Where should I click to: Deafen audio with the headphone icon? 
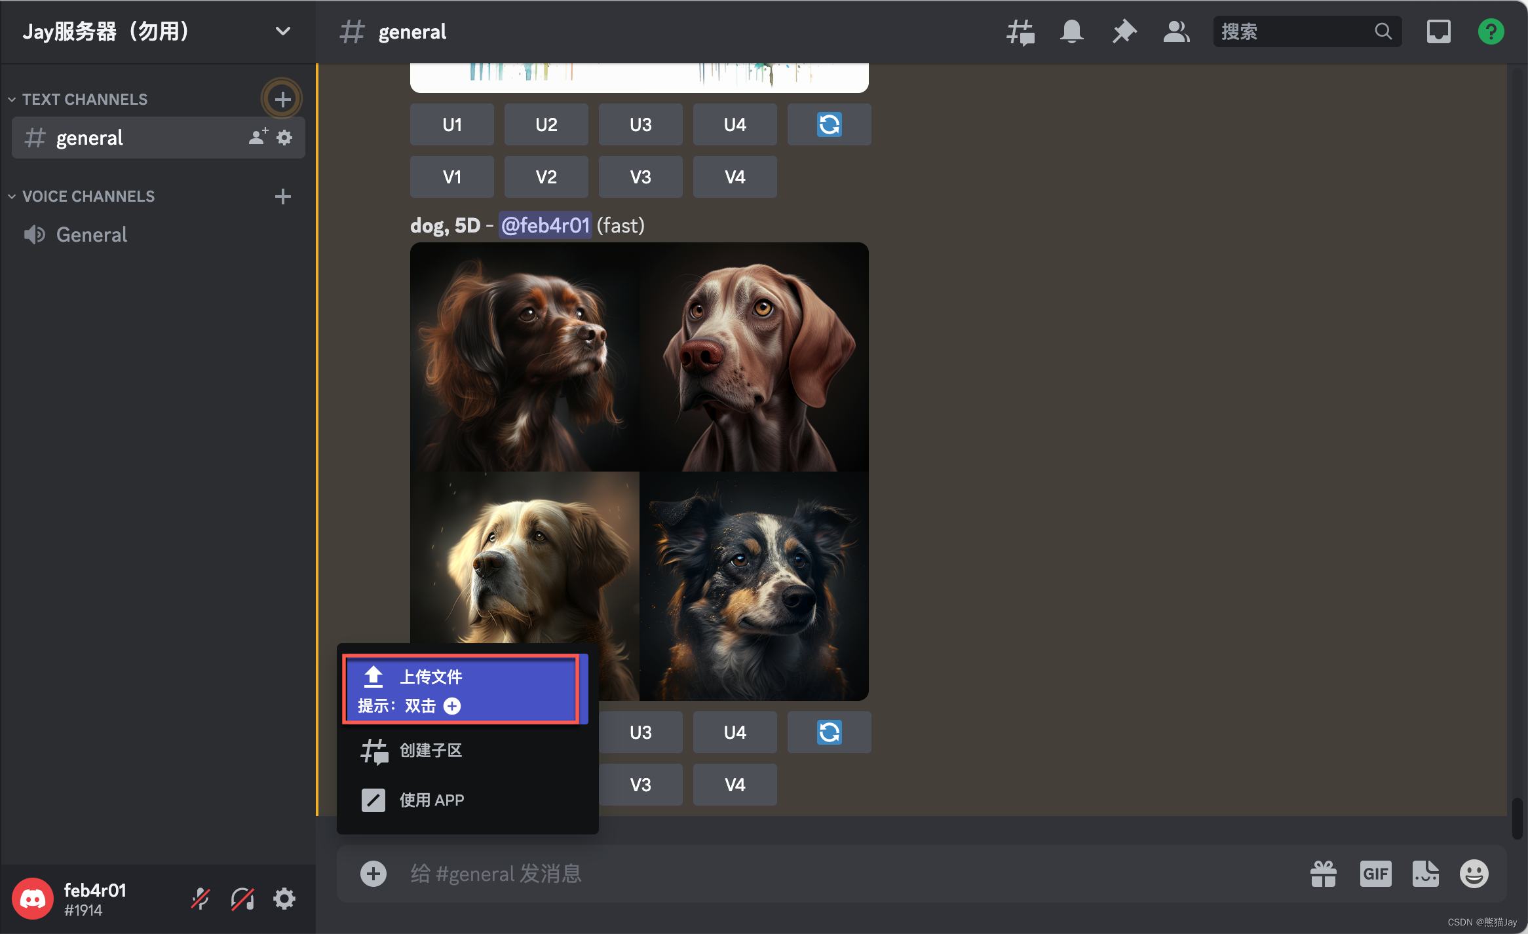242,898
